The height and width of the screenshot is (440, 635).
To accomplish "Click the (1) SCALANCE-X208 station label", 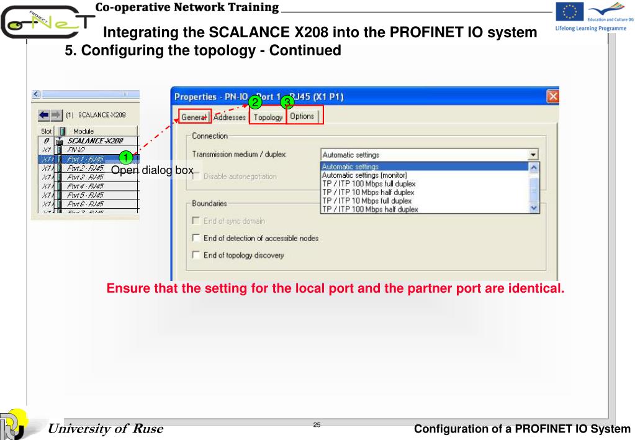I will 96,115.
